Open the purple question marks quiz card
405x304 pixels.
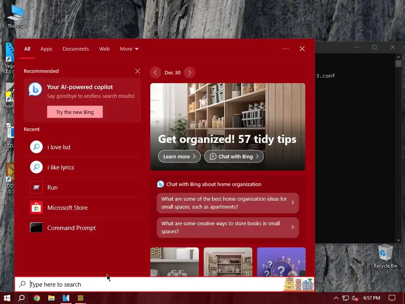point(281,262)
